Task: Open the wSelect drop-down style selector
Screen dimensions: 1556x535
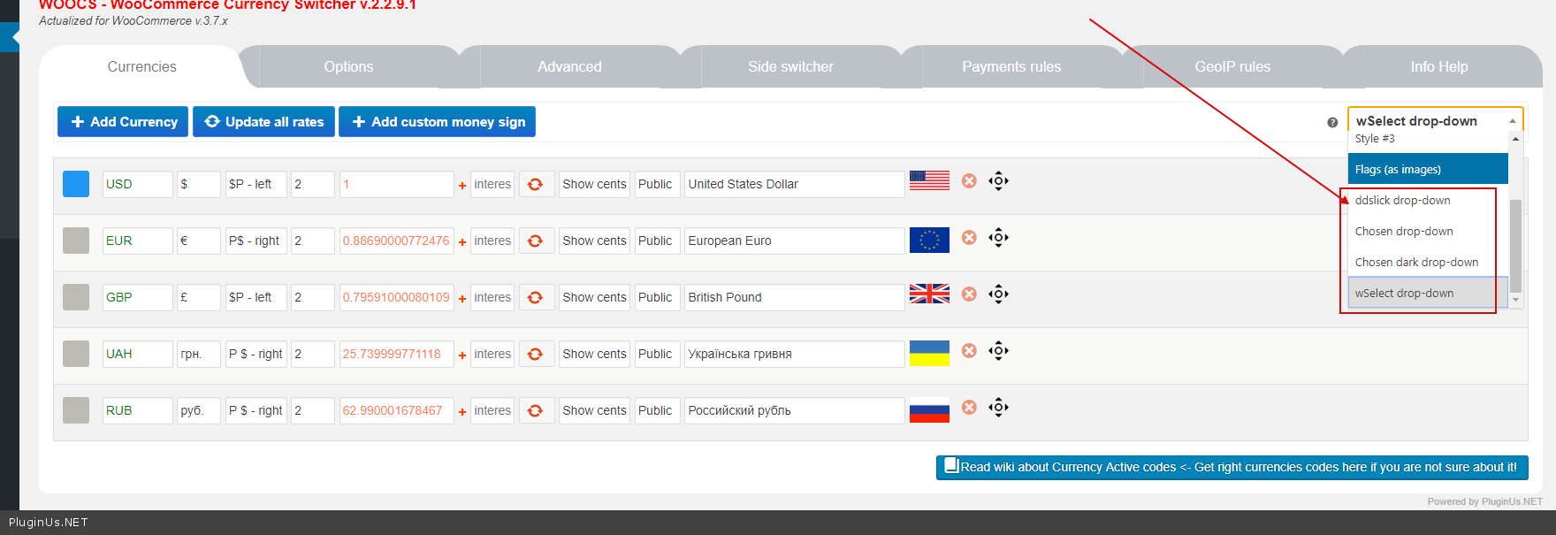Action: click(x=1434, y=121)
